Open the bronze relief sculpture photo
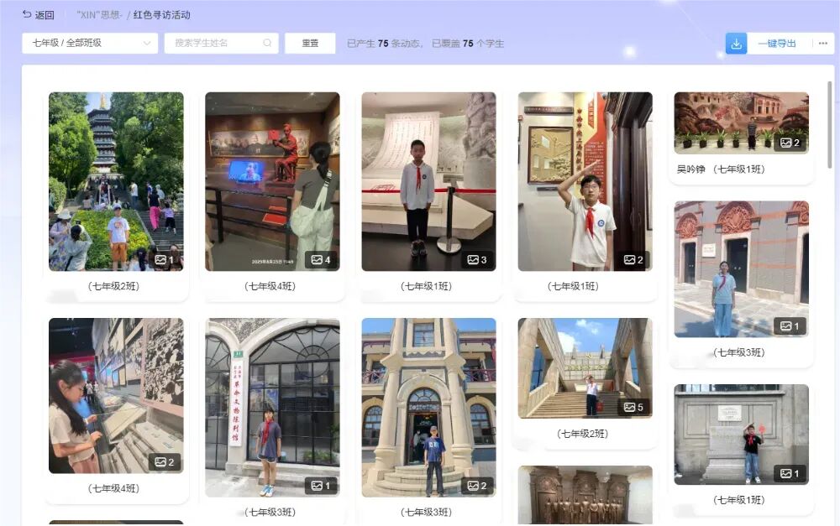840x526 pixels. pos(585,495)
